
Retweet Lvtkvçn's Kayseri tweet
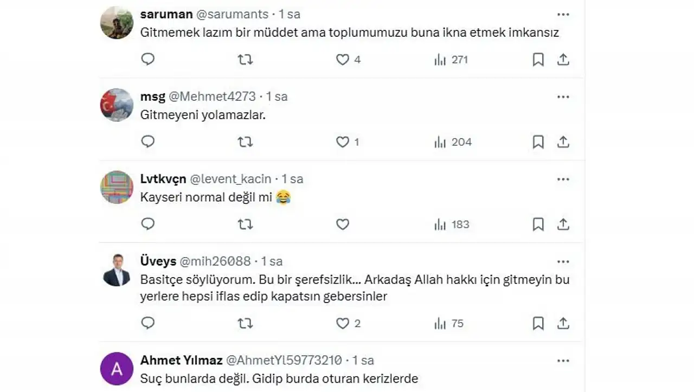pos(245,224)
